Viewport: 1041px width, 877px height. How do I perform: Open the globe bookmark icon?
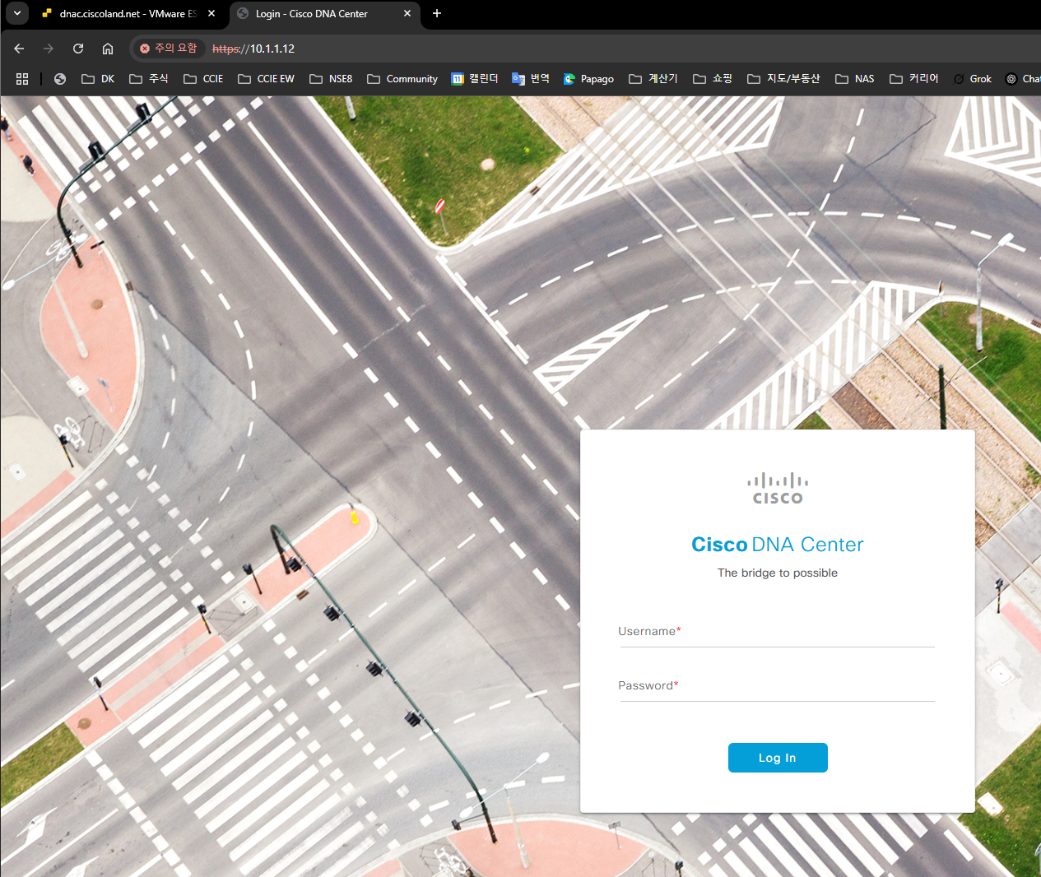point(60,79)
